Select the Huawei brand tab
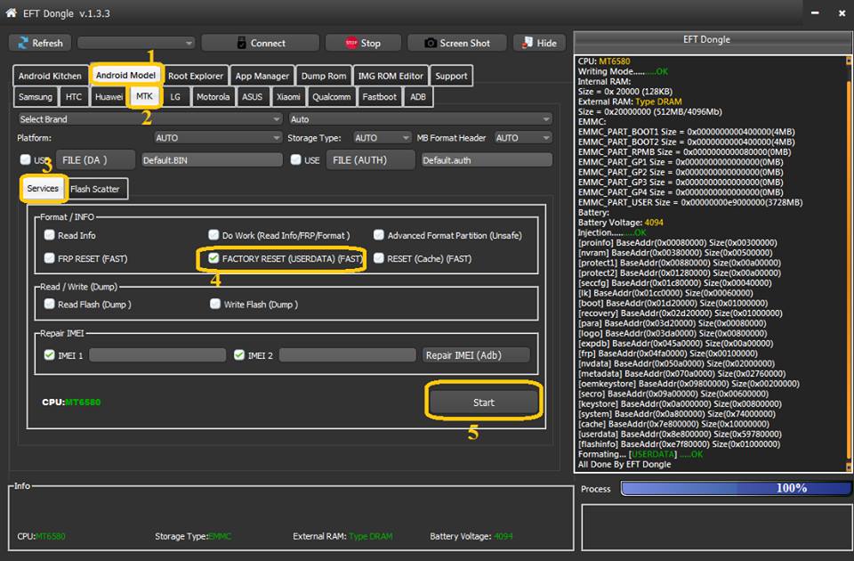This screenshot has width=854, height=561. (109, 96)
